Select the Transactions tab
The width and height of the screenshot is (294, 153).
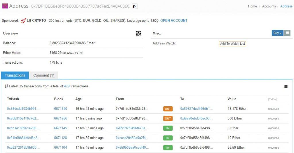(15, 75)
